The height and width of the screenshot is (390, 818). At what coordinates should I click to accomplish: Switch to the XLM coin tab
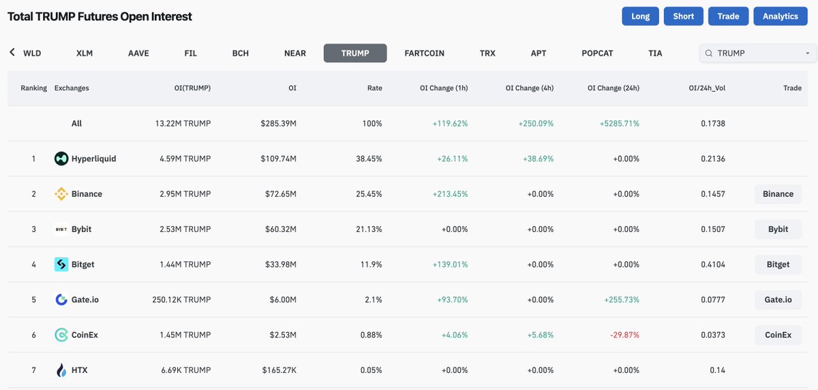(85, 53)
